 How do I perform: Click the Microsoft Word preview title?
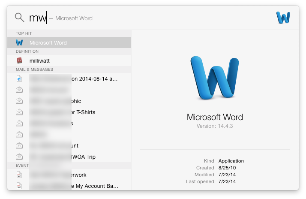pos(215,117)
